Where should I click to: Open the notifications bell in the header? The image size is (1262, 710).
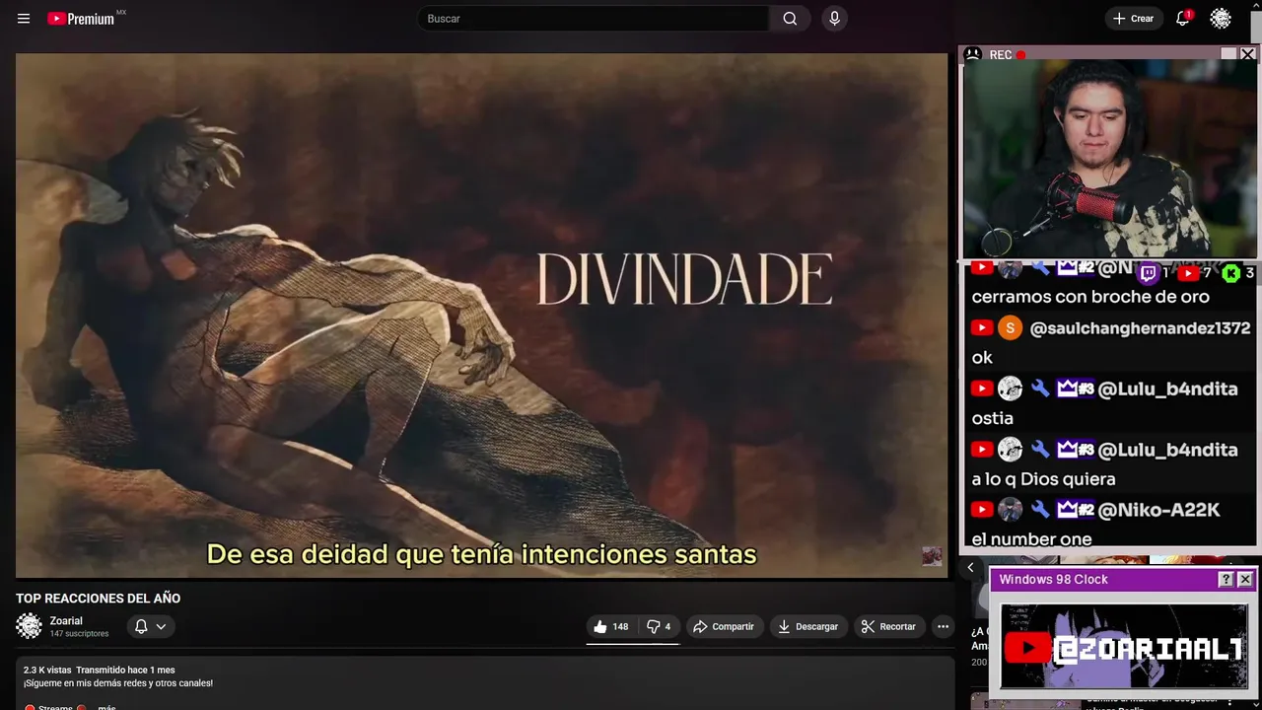coord(1183,19)
